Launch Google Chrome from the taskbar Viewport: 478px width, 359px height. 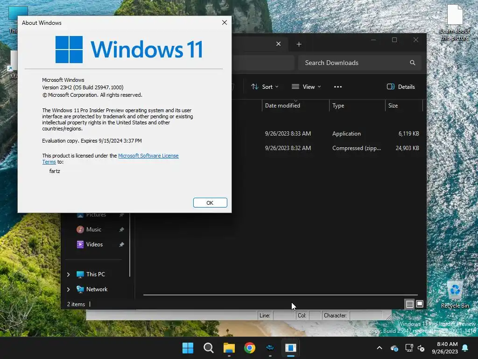pos(250,348)
